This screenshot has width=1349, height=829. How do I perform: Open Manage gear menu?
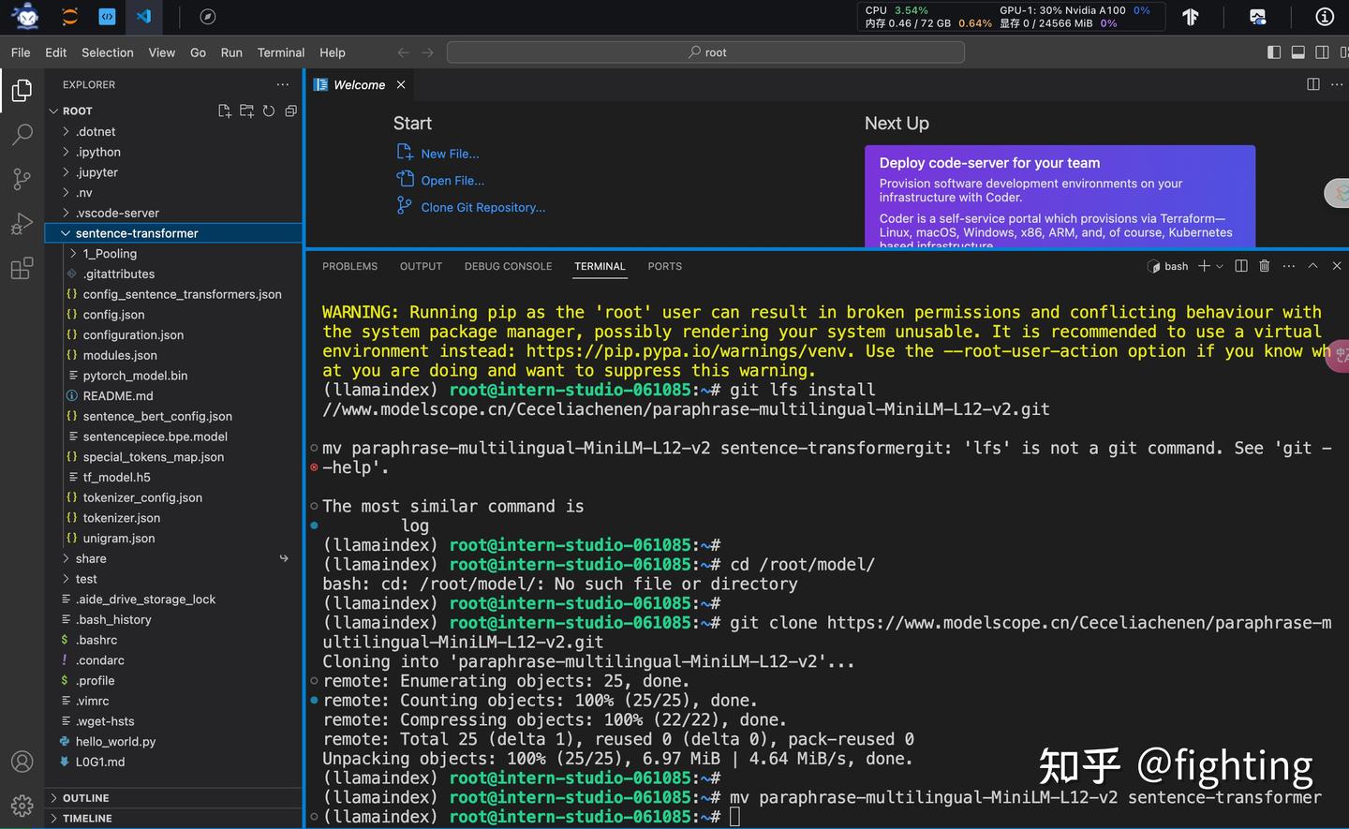pos(22,805)
